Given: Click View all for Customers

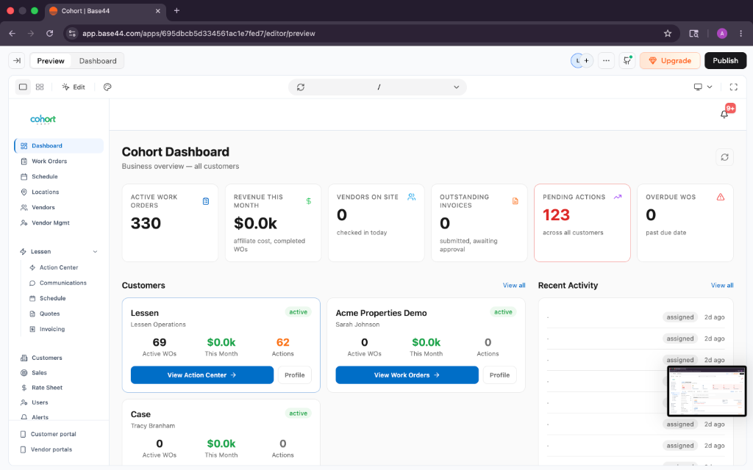Looking at the screenshot, I should click(514, 286).
